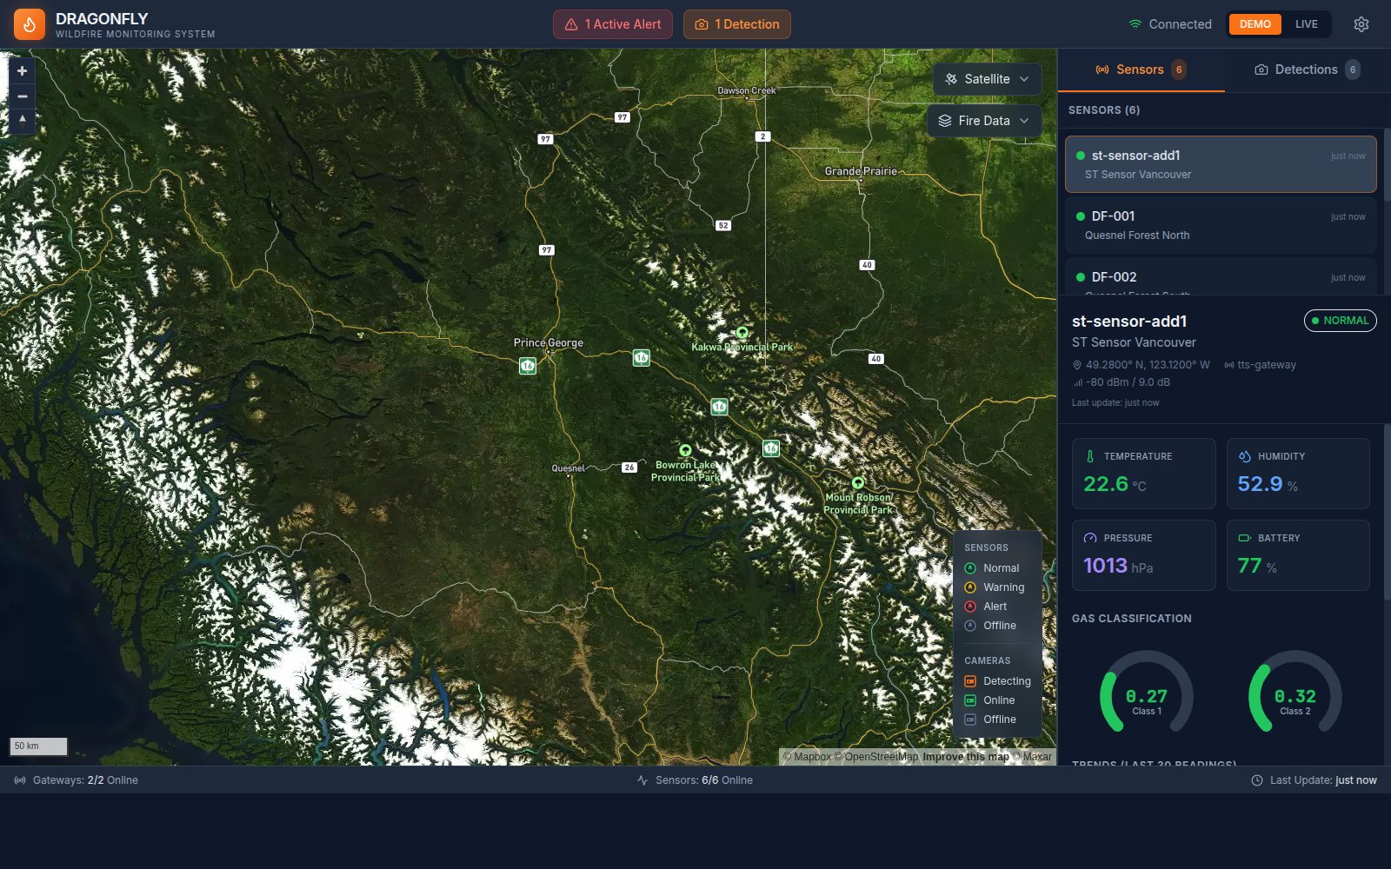Click the Dawson Creek map label

click(x=747, y=90)
